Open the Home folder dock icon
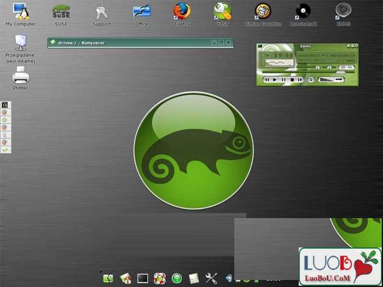This screenshot has height=287, width=383. 126,279
